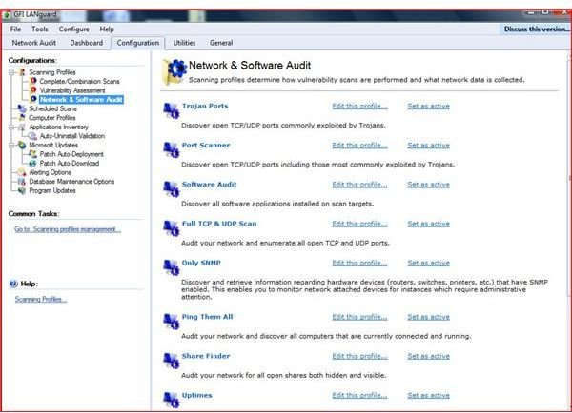This screenshot has height=413, width=572.
Task: Click the Only SNMP profile title
Action: [201, 263]
